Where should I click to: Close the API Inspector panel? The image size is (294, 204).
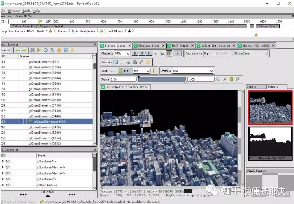(x=95, y=149)
